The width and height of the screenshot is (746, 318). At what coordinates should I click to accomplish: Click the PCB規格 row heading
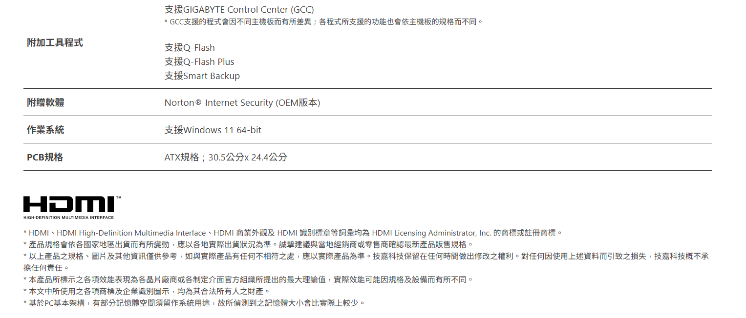point(45,158)
